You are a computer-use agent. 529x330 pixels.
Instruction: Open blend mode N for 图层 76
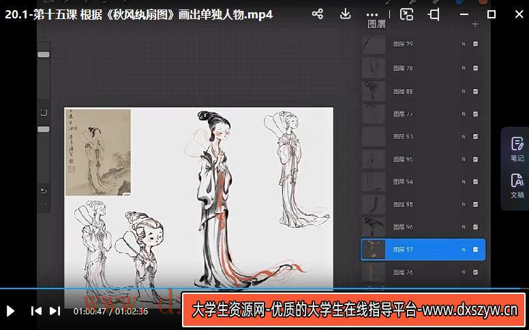(463, 271)
